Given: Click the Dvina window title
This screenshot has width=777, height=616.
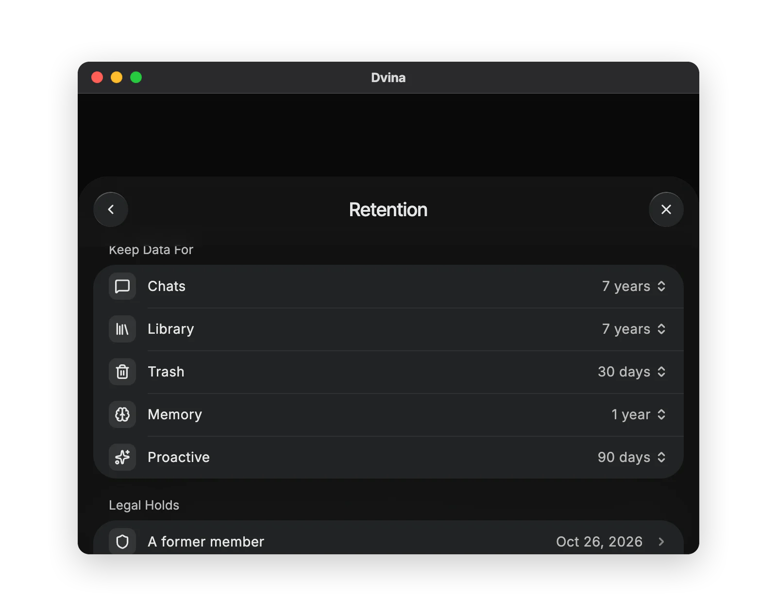Looking at the screenshot, I should click(x=388, y=78).
